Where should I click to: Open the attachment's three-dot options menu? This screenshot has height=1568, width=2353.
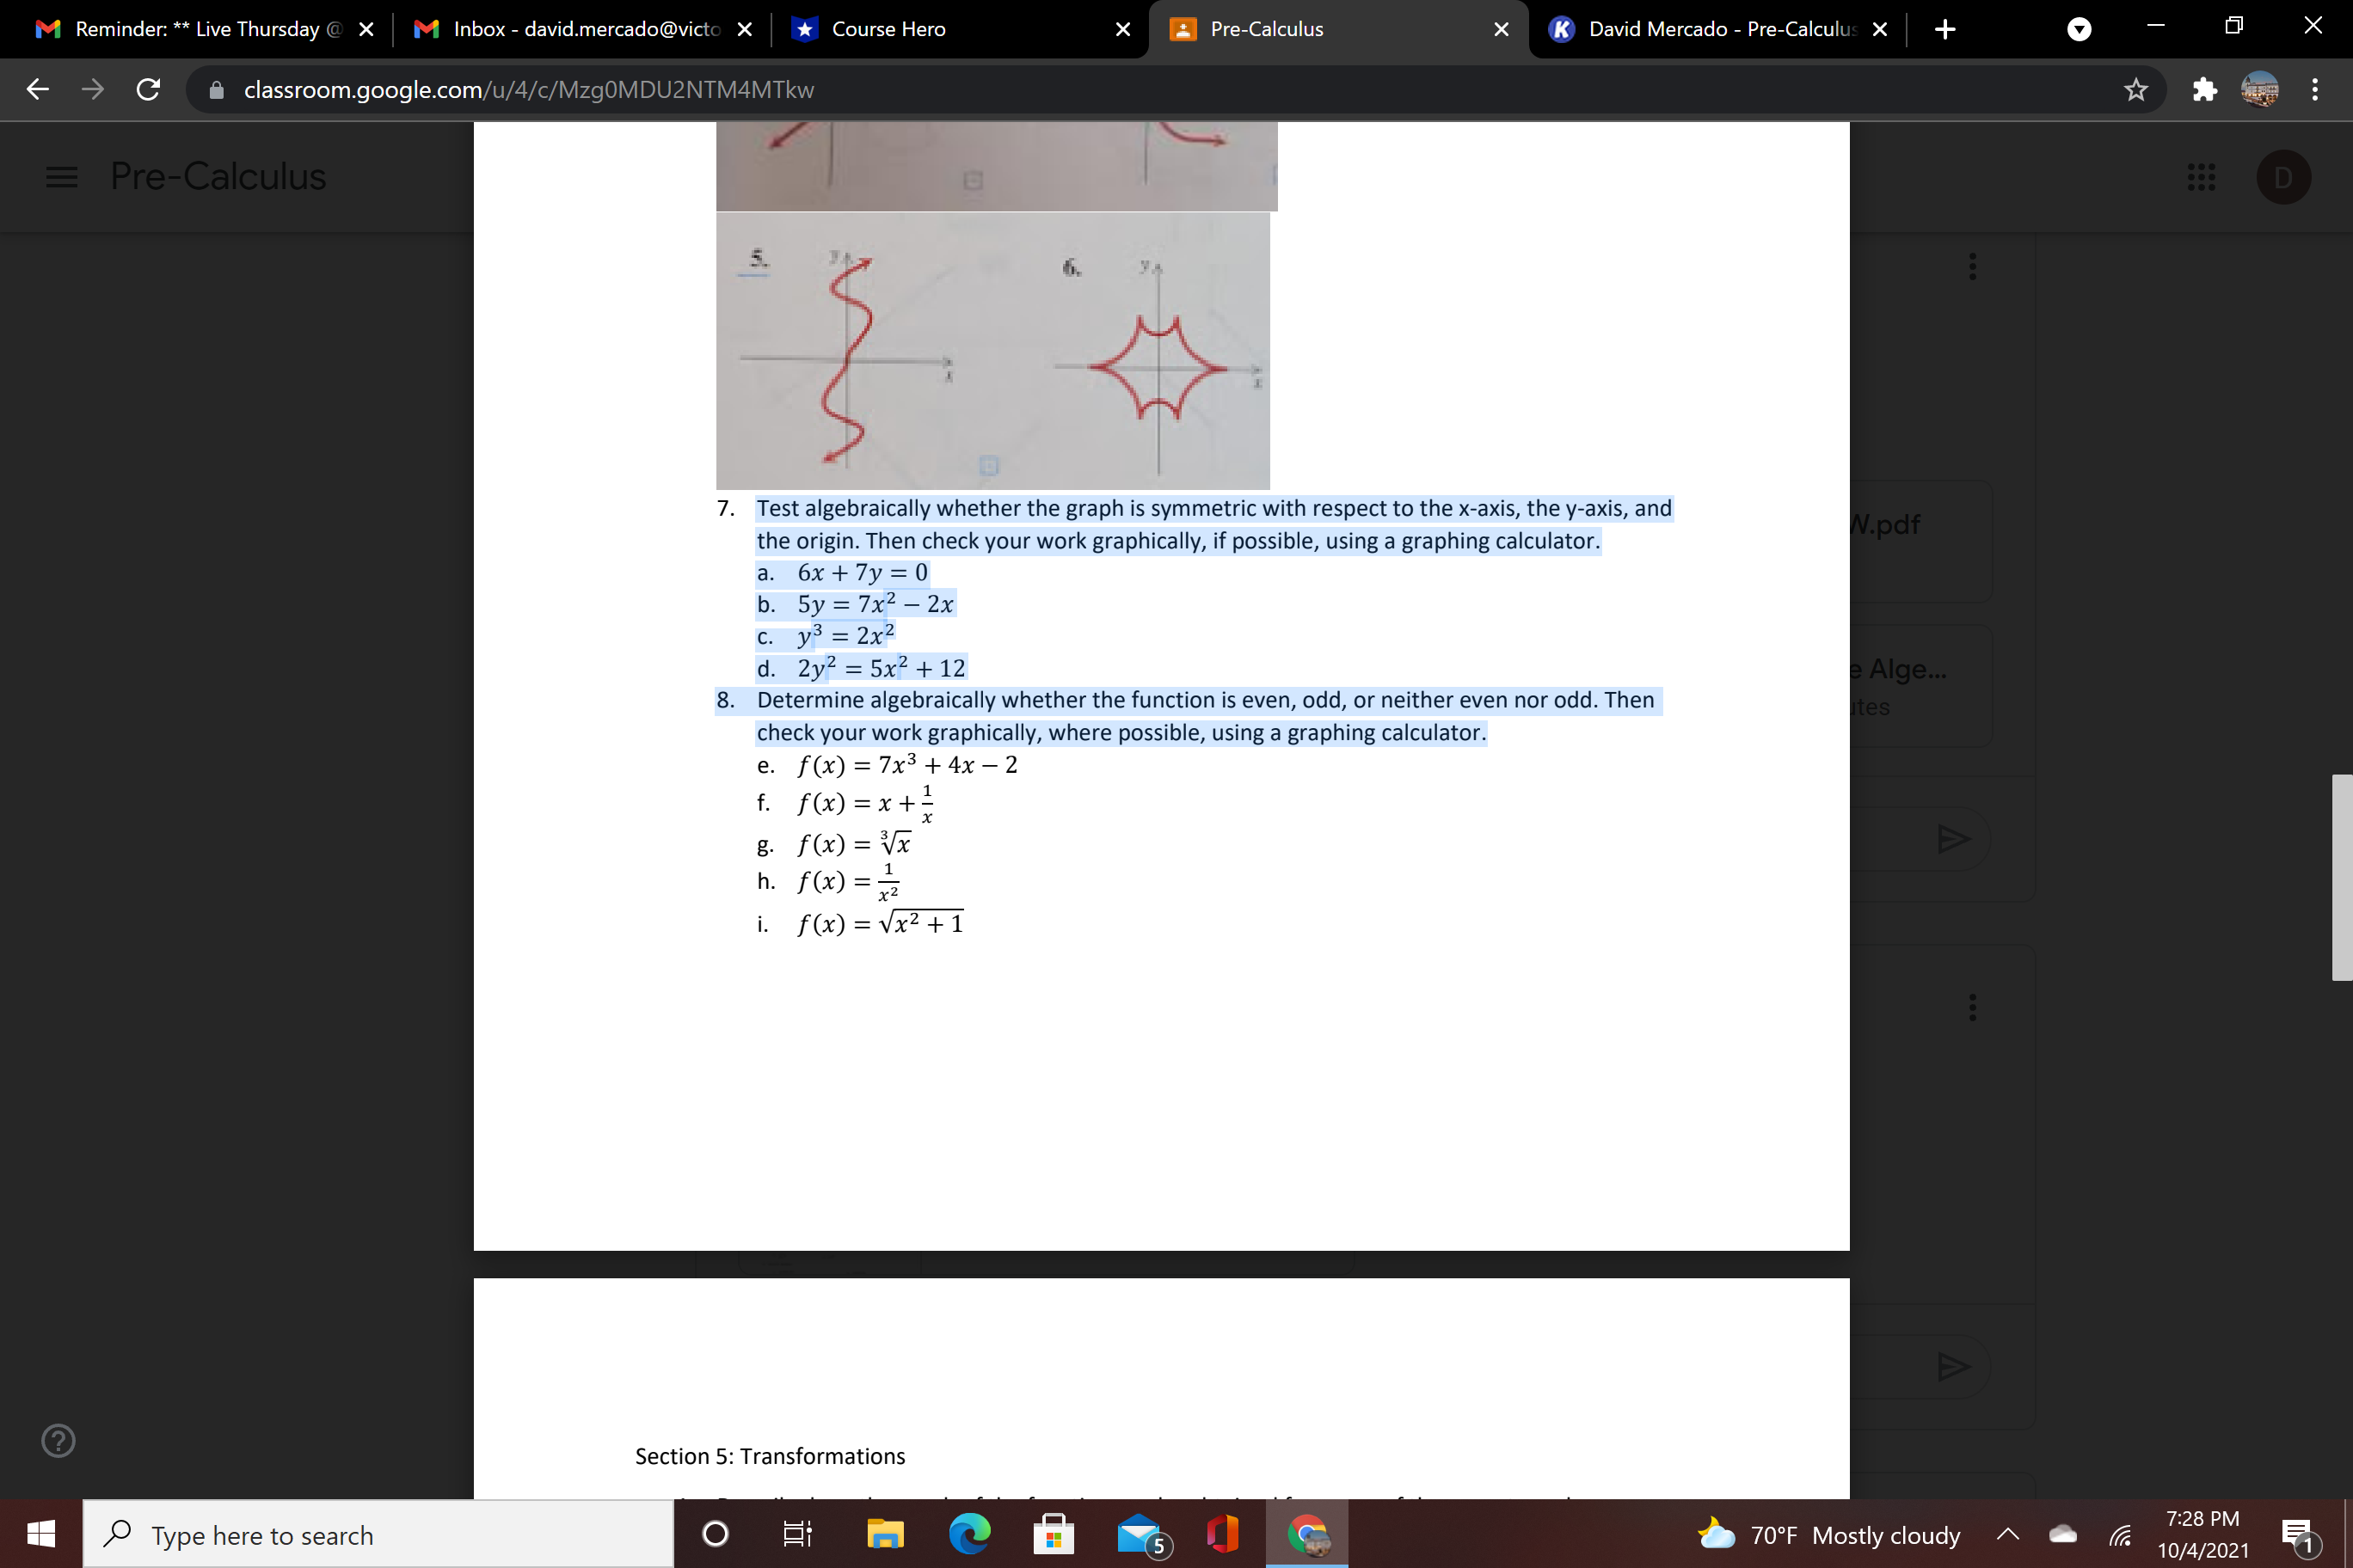[x=1972, y=267]
